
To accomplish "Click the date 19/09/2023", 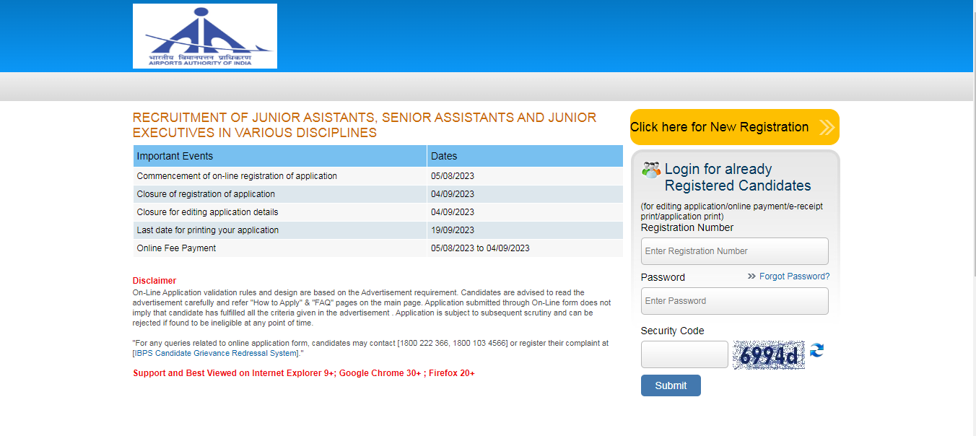I will [x=453, y=230].
